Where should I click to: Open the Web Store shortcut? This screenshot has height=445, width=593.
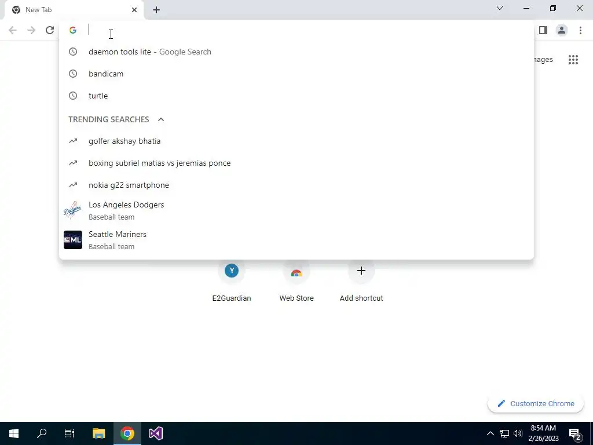[x=296, y=280]
